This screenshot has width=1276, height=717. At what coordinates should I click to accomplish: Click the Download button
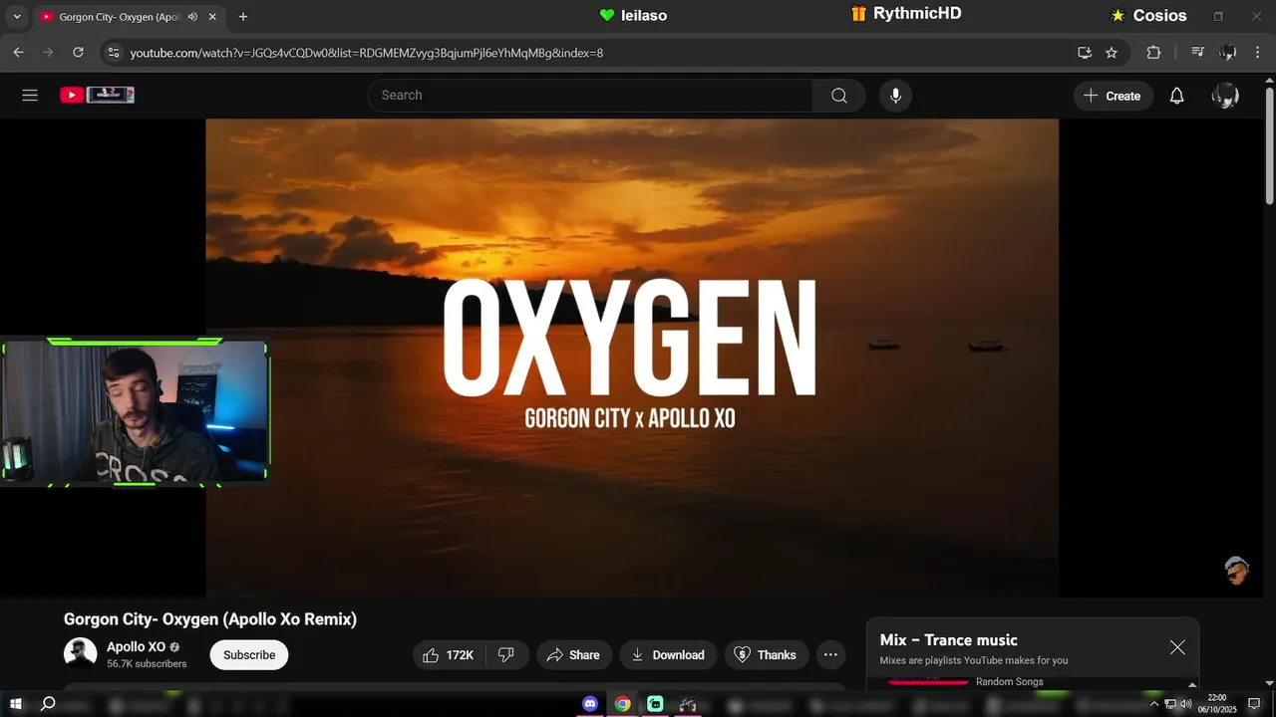click(668, 655)
